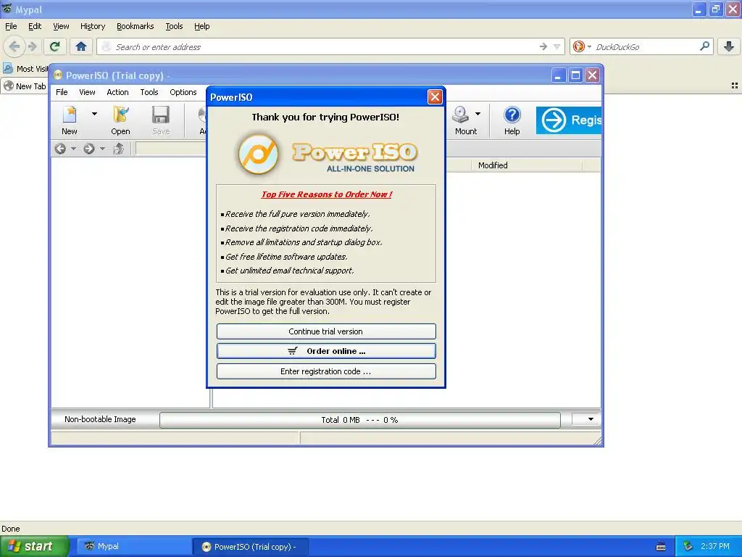Click Non-bootable Image status label
The width and height of the screenshot is (742, 557).
(x=100, y=419)
